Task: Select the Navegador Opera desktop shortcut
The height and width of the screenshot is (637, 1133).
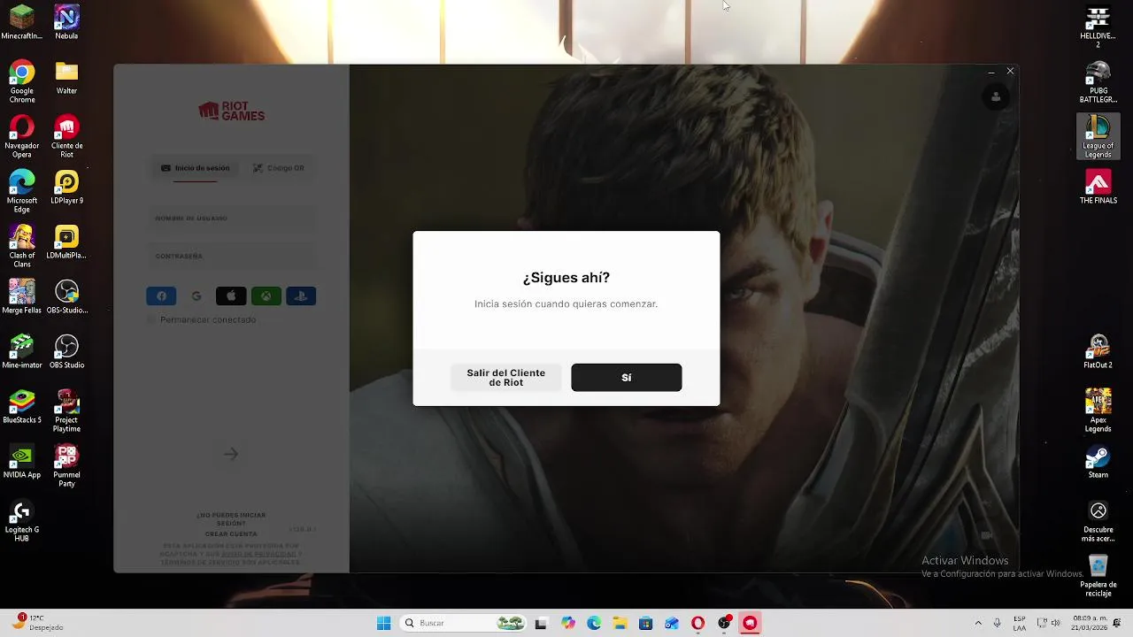Action: click(22, 137)
